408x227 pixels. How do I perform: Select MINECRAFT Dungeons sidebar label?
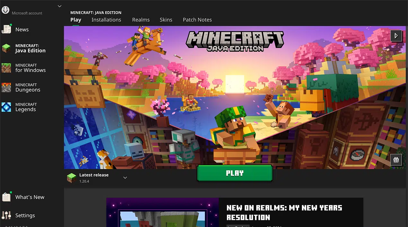tap(28, 88)
